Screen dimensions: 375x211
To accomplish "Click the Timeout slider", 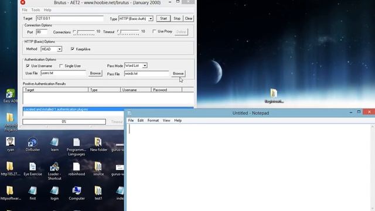I will [x=128, y=32].
